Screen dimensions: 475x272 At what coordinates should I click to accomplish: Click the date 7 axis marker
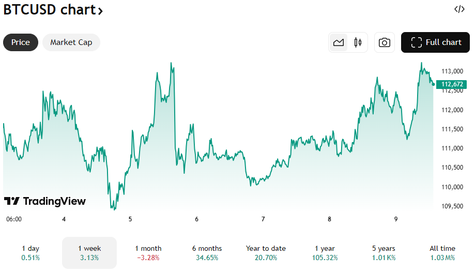point(263,219)
